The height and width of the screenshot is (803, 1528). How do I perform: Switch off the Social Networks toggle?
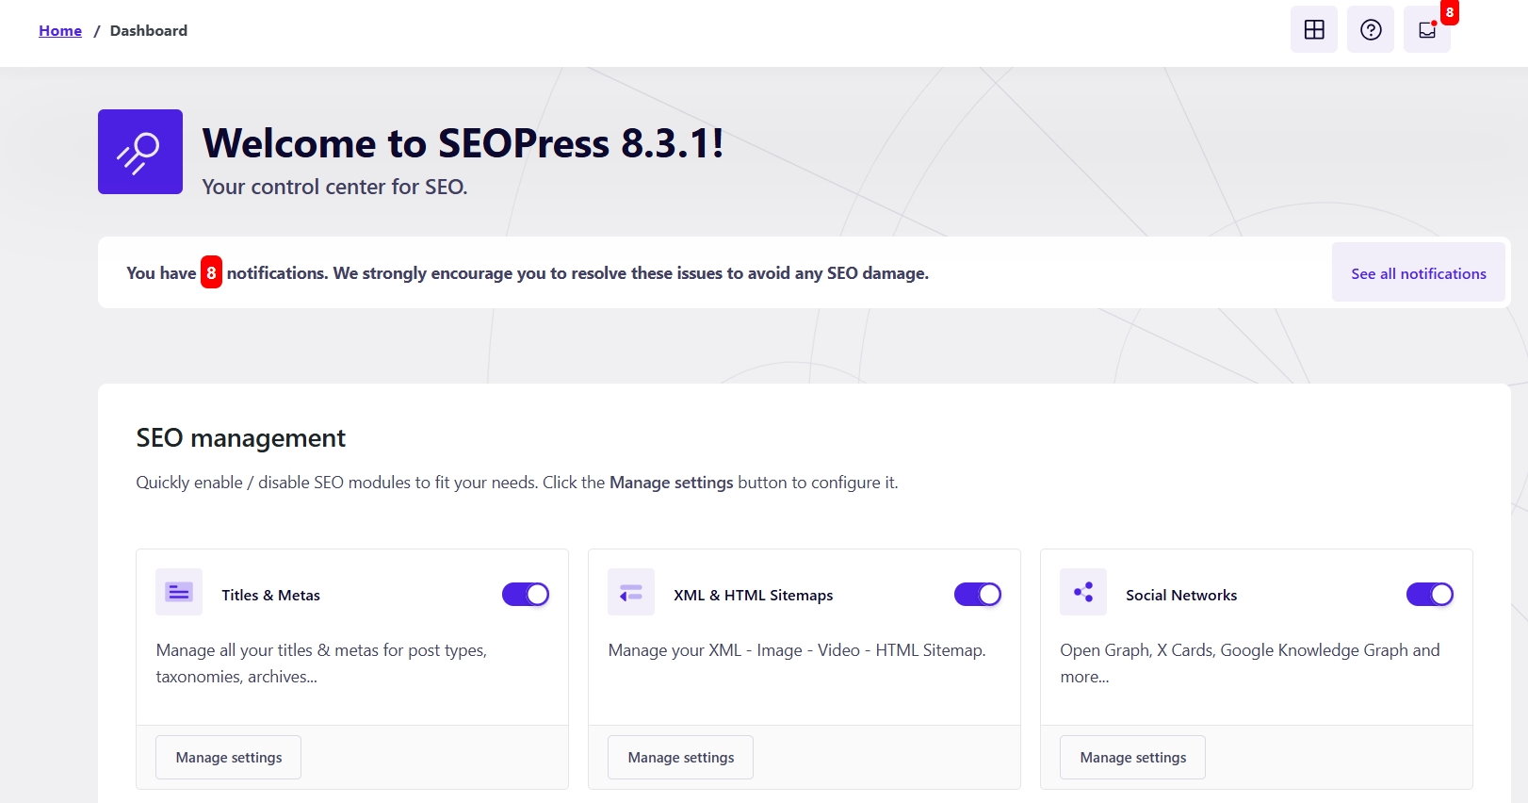(1430, 595)
